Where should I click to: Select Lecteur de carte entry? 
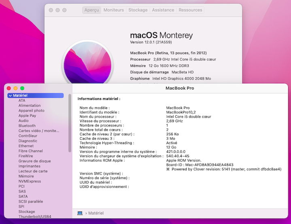pos(33,171)
